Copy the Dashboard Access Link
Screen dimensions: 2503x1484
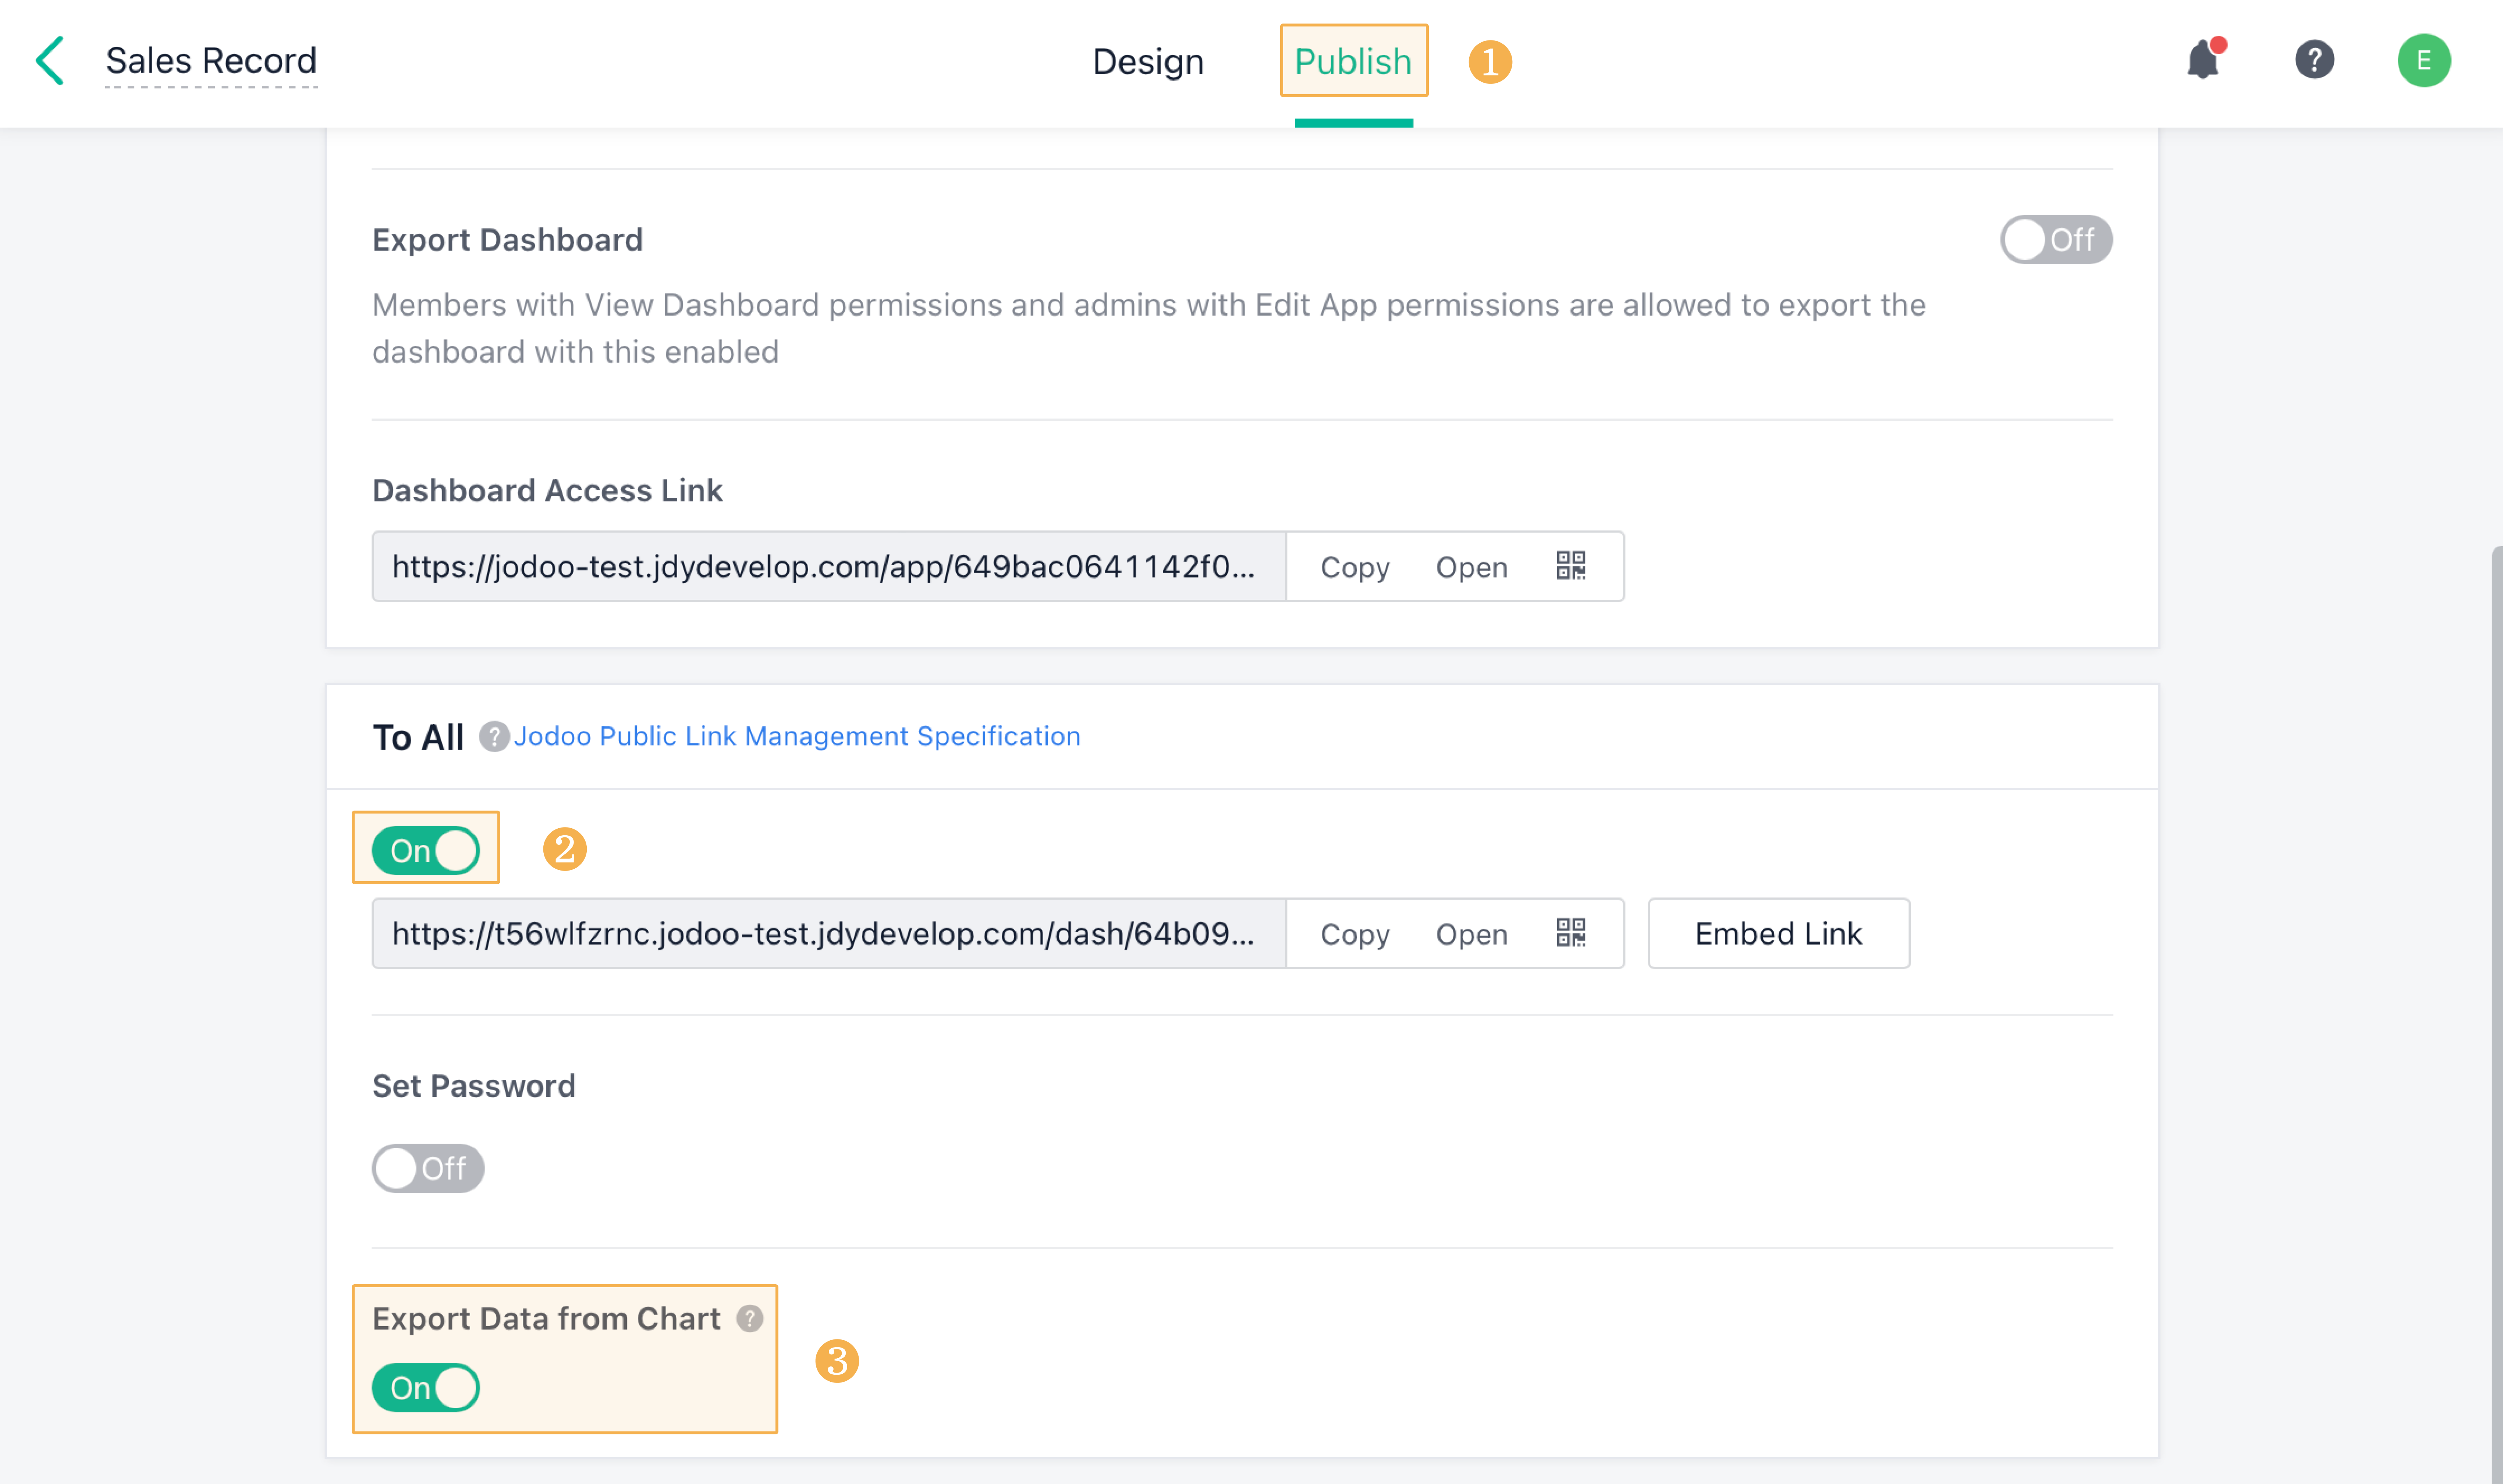pos(1355,567)
